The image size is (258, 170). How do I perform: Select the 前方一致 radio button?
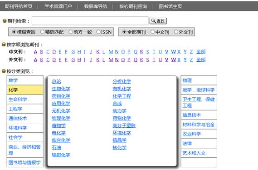pyautogui.click(x=71, y=32)
